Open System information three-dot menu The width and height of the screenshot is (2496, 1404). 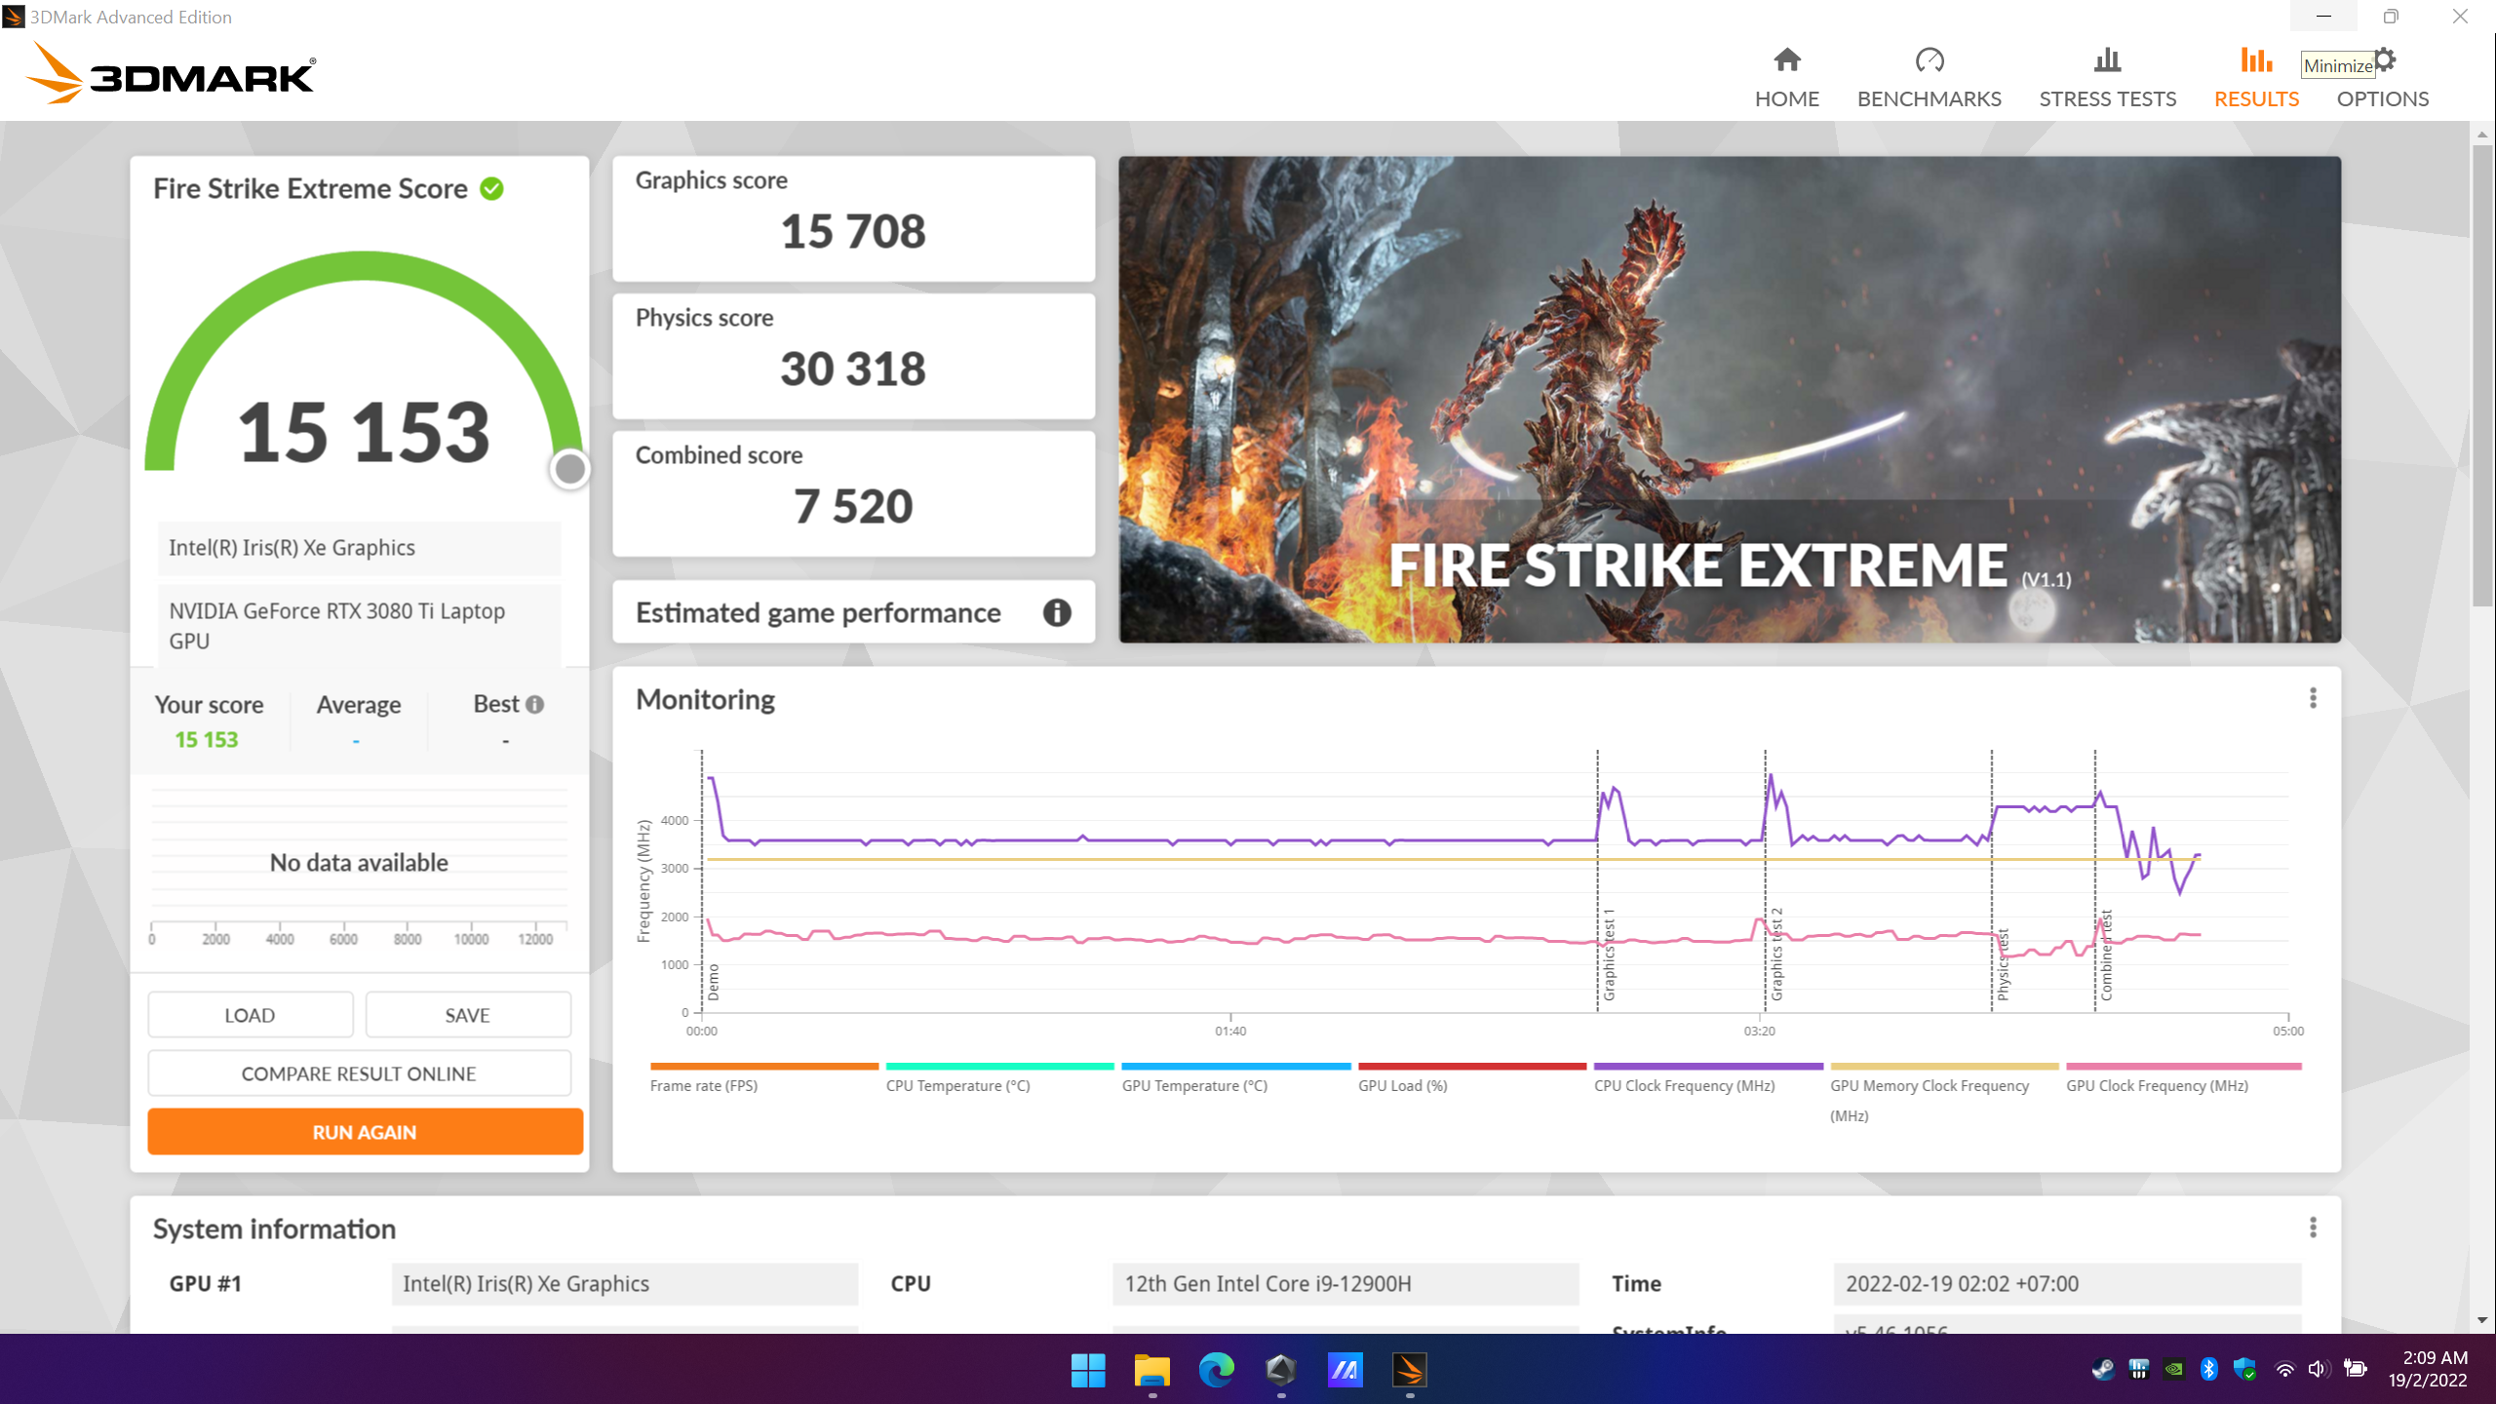point(2312,1228)
